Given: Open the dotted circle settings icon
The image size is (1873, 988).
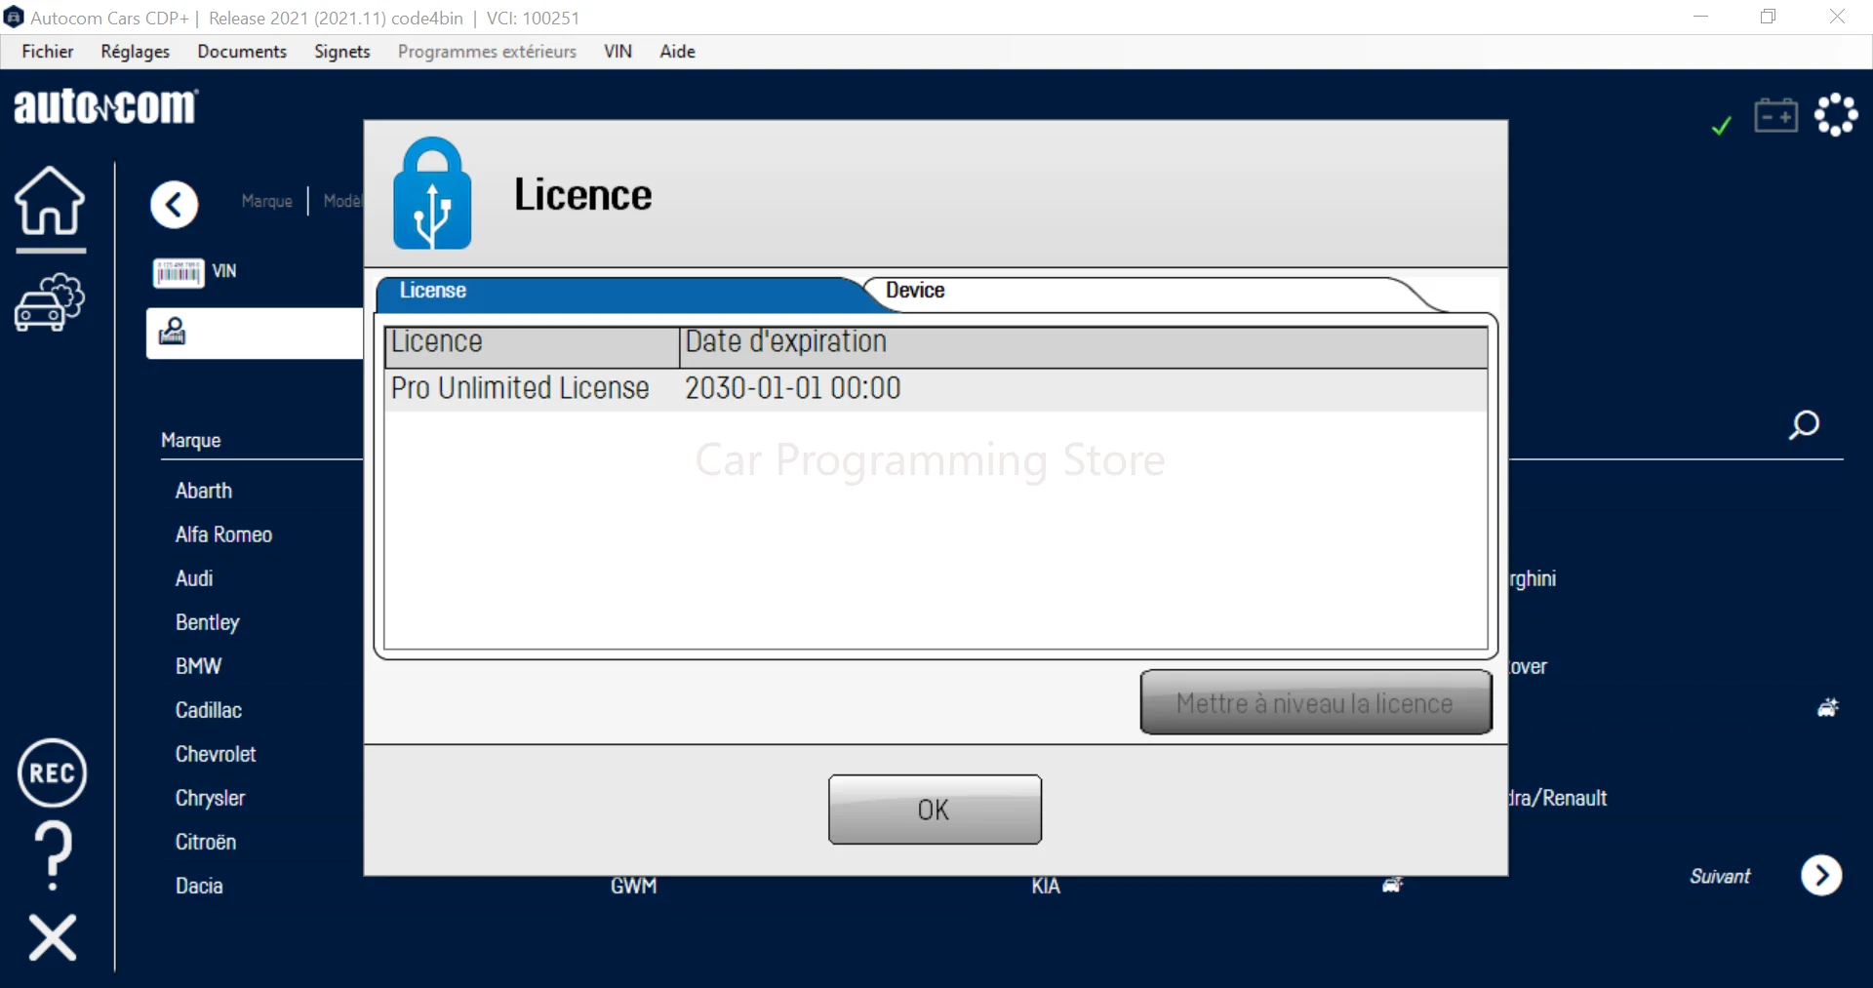Looking at the screenshot, I should [1836, 115].
